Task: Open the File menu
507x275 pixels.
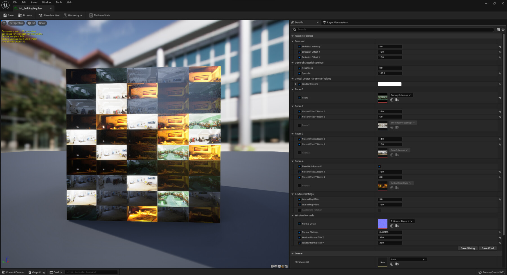Action: tap(15, 2)
